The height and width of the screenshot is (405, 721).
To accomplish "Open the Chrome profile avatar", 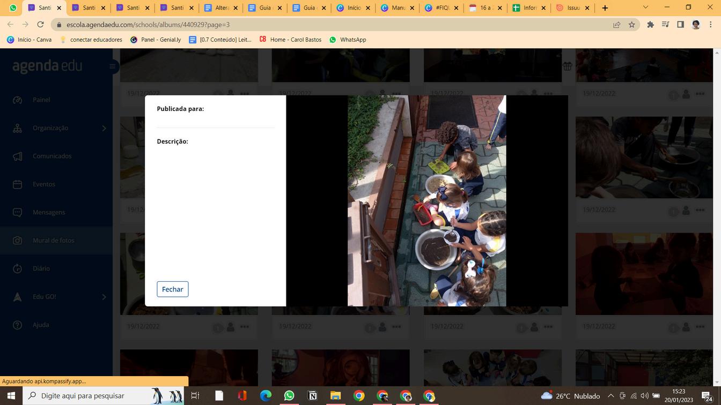I will [x=696, y=25].
